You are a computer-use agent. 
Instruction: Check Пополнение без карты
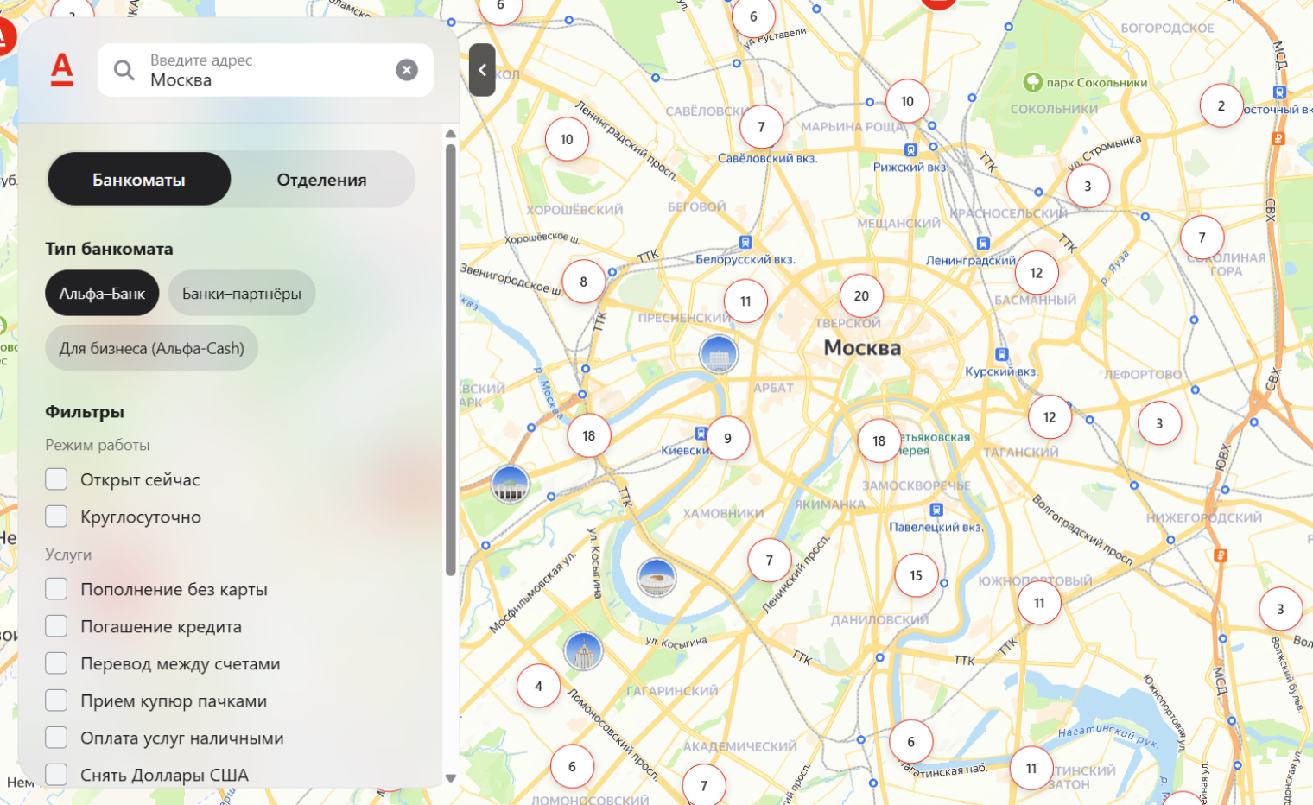[56, 589]
